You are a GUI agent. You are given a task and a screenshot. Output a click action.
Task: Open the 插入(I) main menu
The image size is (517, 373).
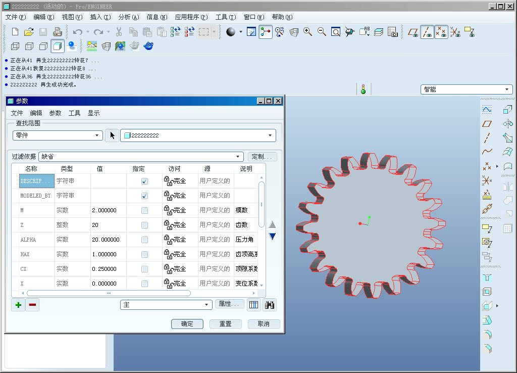100,17
